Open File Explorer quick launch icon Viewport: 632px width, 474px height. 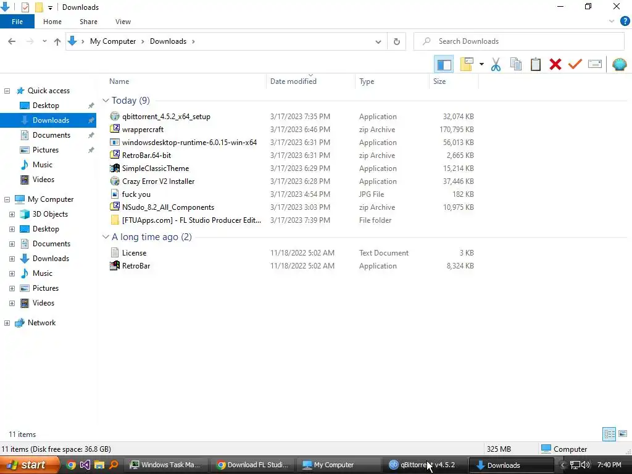tap(99, 465)
